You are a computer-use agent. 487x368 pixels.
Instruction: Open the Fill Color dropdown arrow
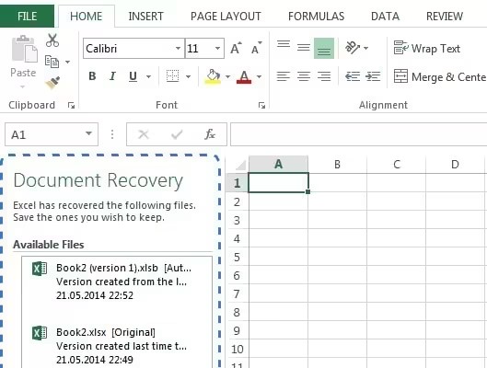pos(227,76)
